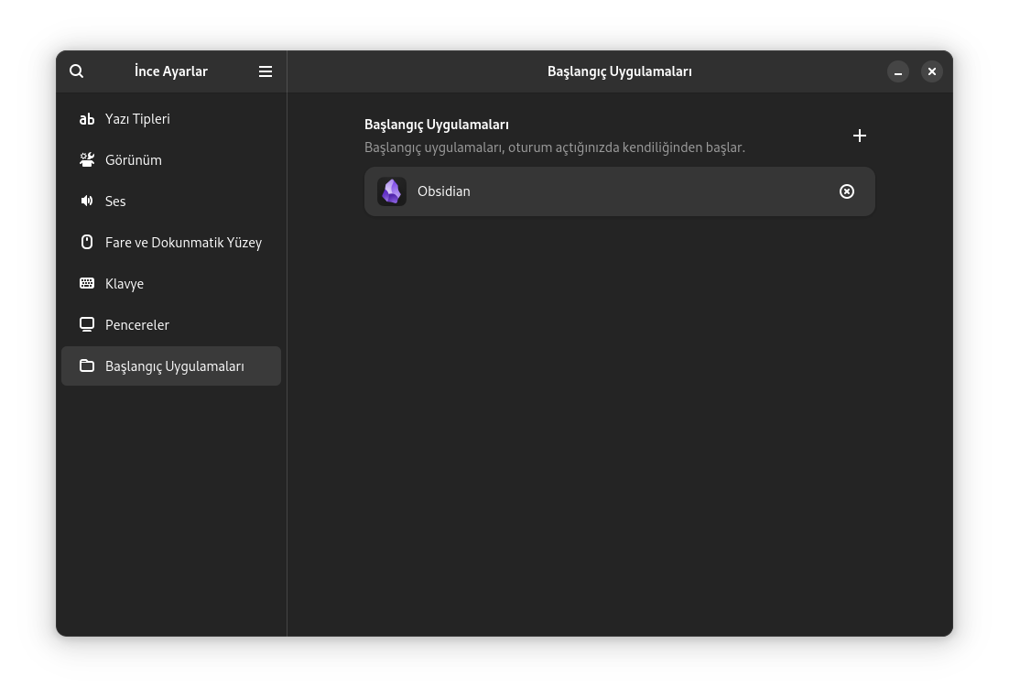Screen dimensions: 1009x698
Task: Select the Ses sidebar entry
Action: tap(115, 201)
